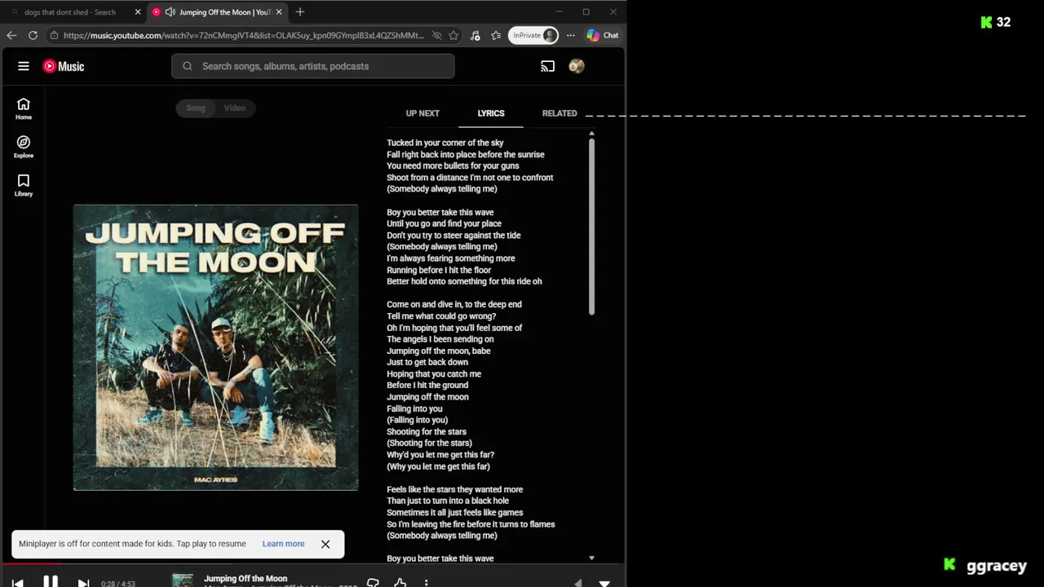The width and height of the screenshot is (1044, 587).
Task: Open the Copilot Chat button
Action: [x=603, y=35]
